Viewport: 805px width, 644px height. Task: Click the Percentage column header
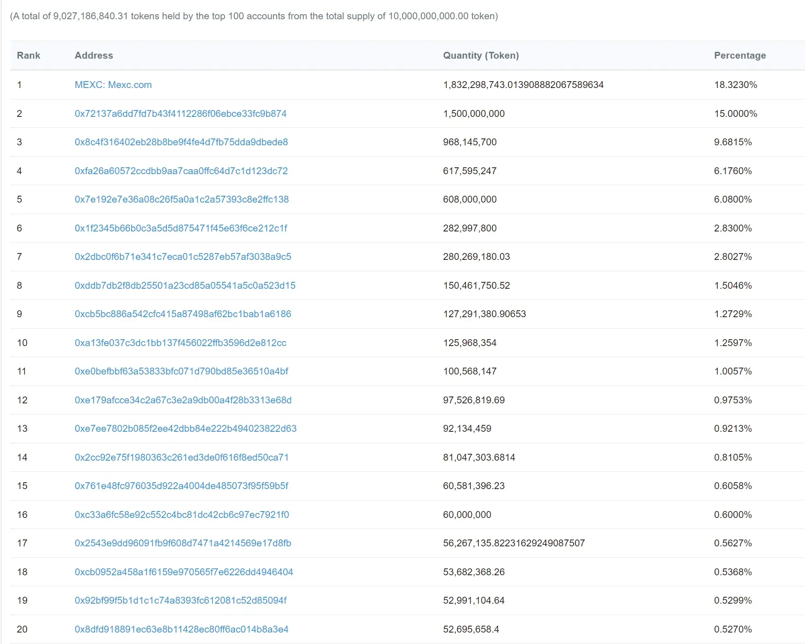pyautogui.click(x=740, y=55)
